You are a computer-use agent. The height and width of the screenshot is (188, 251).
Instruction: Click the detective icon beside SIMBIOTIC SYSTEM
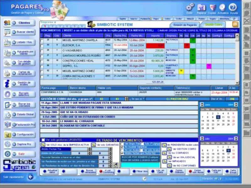(91, 24)
